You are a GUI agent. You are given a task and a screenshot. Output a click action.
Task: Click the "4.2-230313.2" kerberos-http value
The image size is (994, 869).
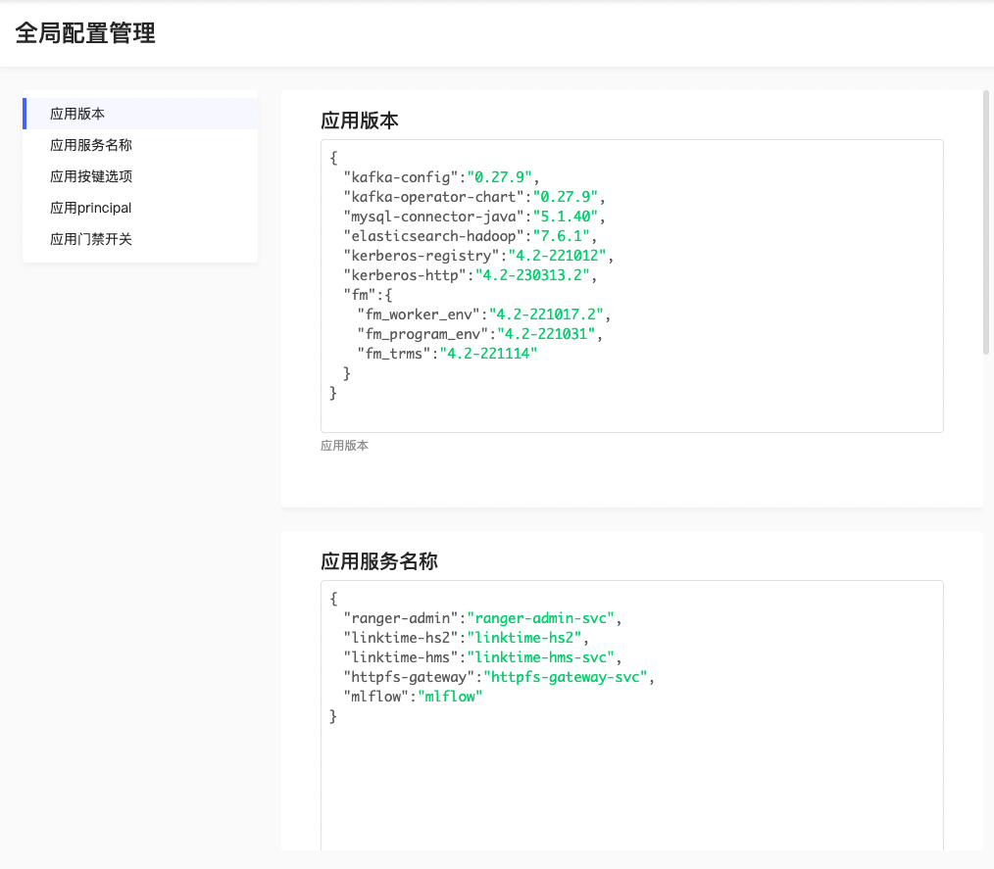(x=532, y=275)
